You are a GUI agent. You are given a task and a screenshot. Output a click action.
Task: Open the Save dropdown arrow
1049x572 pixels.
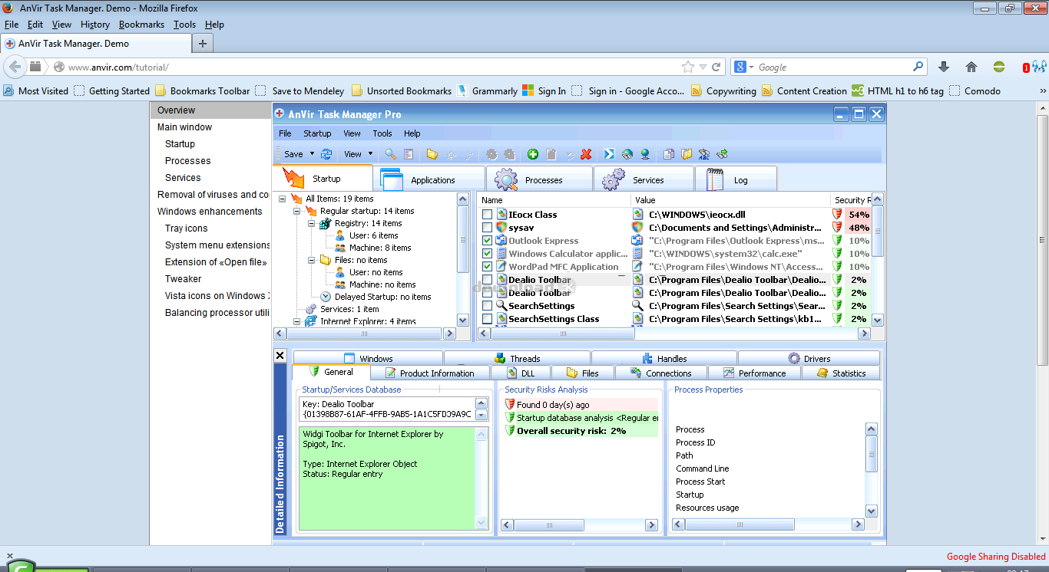pyautogui.click(x=313, y=154)
